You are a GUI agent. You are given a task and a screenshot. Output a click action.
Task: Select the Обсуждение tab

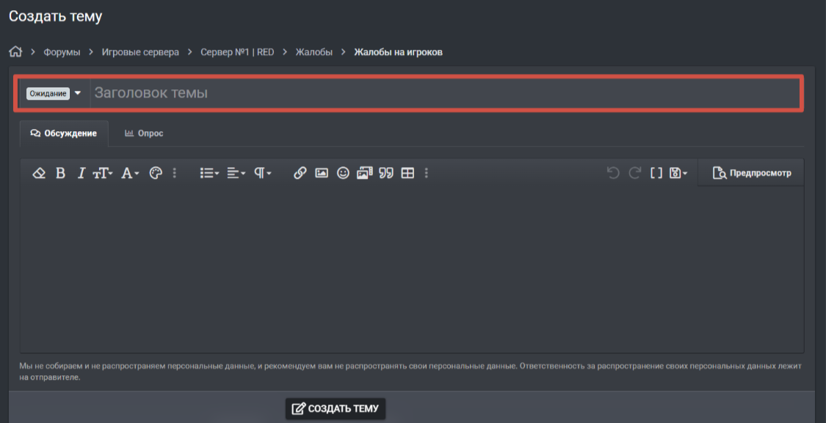(x=64, y=133)
